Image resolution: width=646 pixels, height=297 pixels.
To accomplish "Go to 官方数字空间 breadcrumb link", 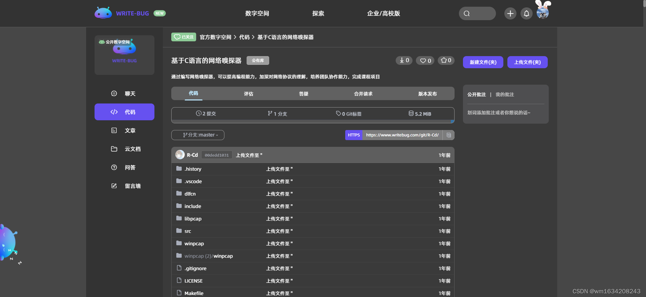I will pos(215,37).
